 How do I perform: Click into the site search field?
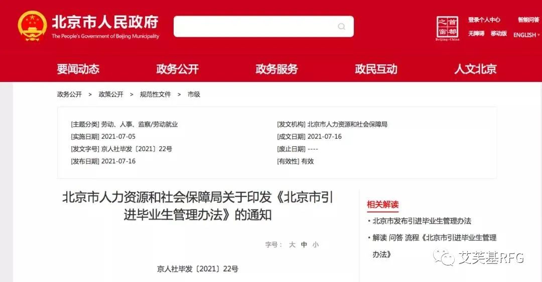[x=256, y=26]
